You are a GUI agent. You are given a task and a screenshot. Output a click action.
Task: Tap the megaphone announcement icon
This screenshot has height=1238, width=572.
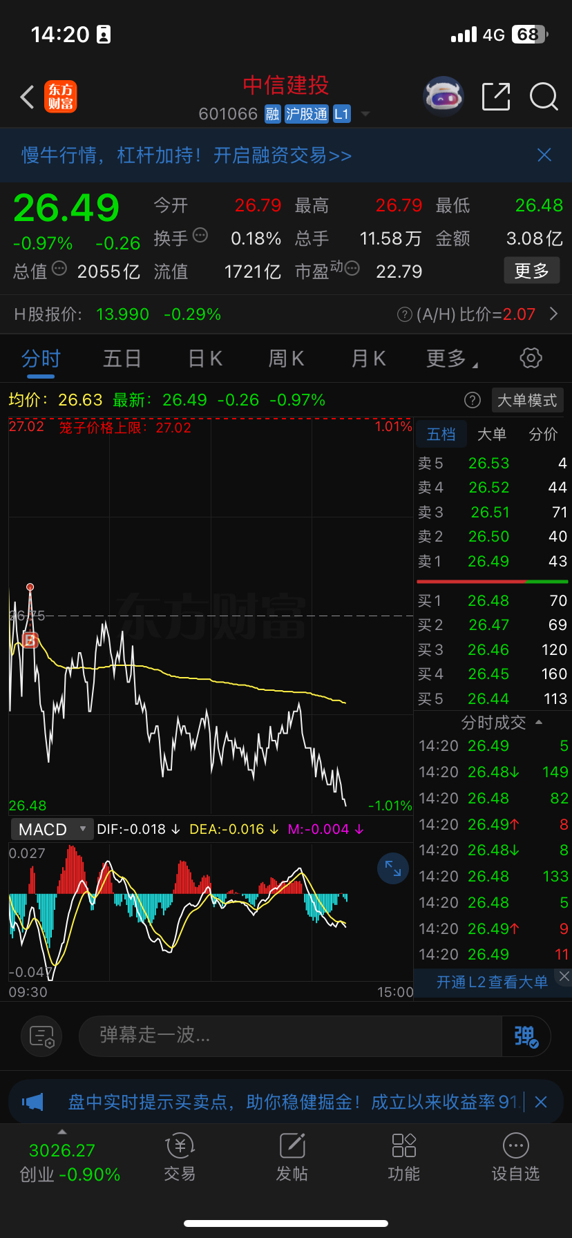click(32, 1101)
